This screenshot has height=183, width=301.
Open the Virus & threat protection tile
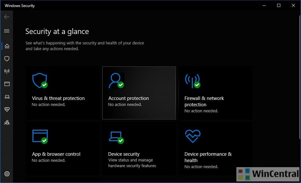click(x=62, y=93)
